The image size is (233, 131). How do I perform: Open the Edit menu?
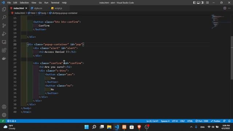15,3
